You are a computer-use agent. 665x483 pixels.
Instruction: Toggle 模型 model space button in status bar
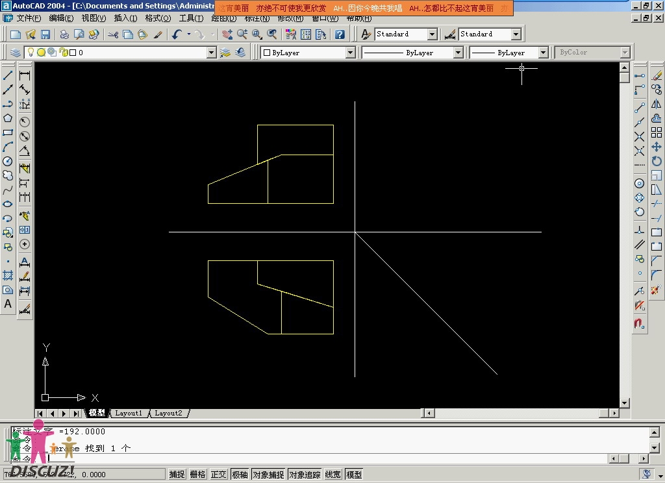coord(354,475)
